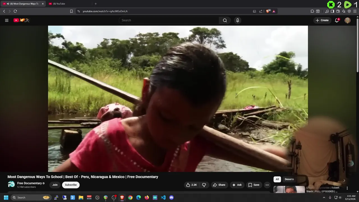Start voice search with microphone icon

(x=238, y=20)
